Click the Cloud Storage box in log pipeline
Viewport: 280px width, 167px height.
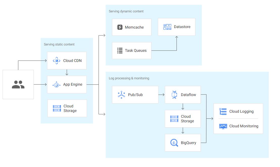183,119
